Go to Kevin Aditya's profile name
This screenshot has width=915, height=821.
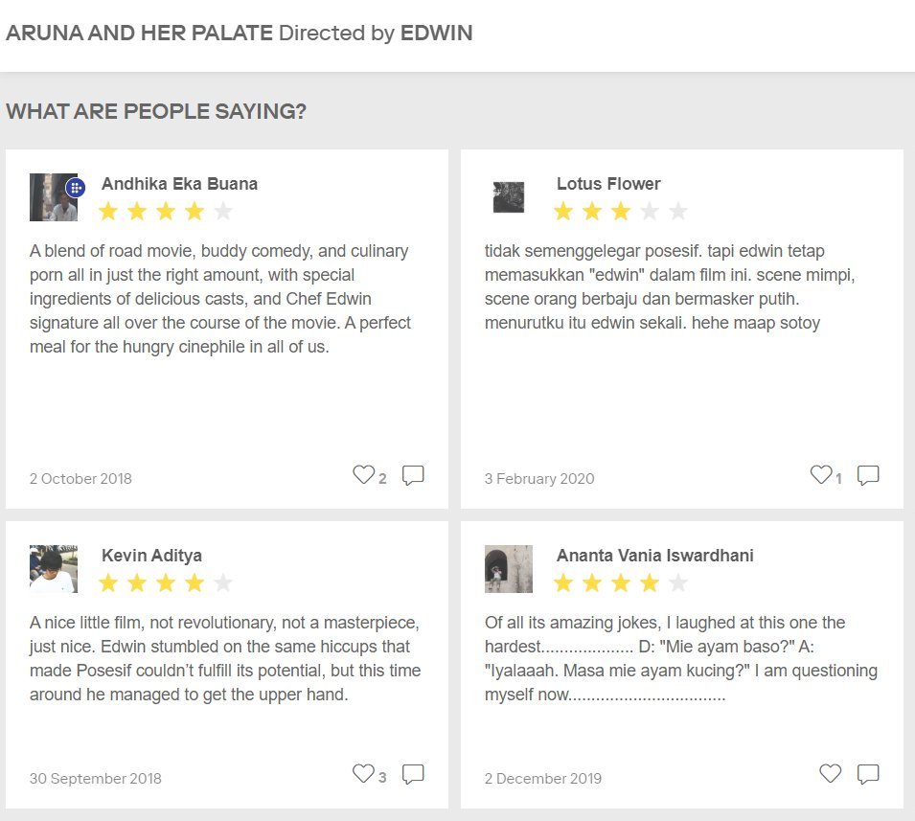click(x=151, y=556)
